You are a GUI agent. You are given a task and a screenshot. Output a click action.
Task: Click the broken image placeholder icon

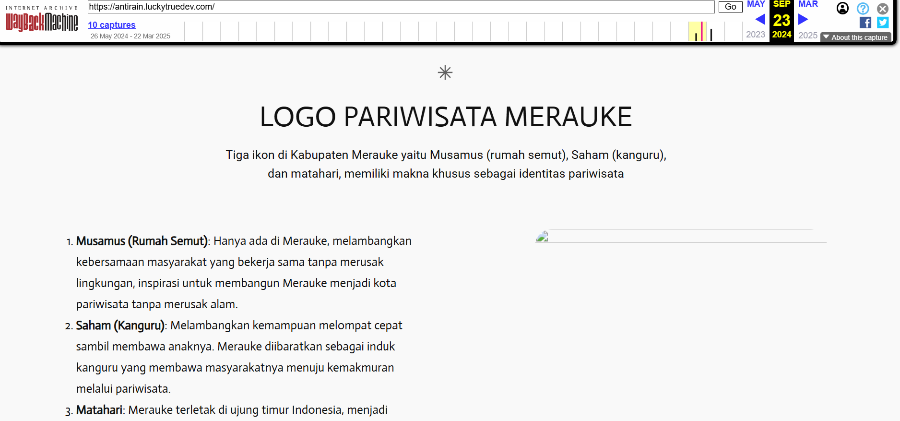click(542, 236)
